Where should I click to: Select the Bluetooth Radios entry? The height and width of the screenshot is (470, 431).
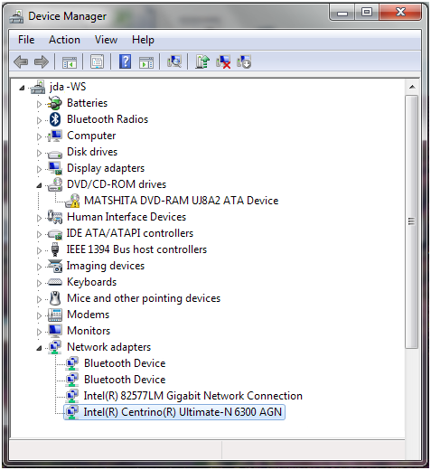[108, 119]
